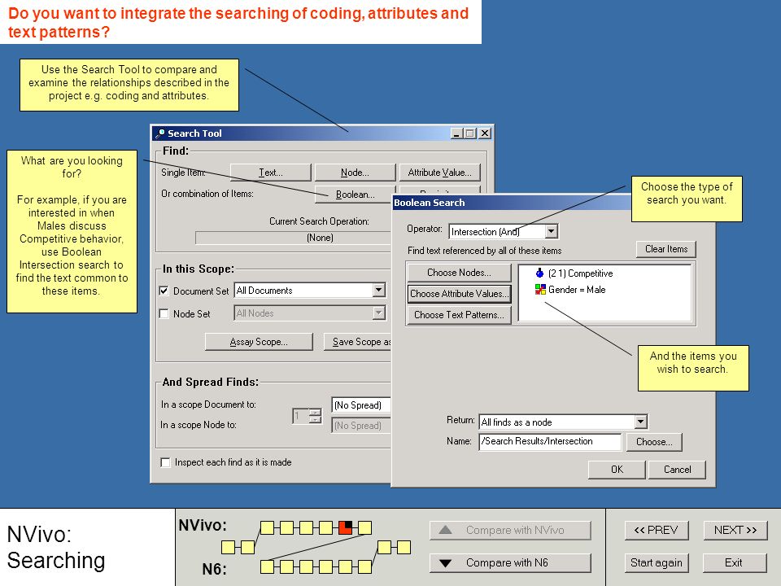The width and height of the screenshot is (781, 586).
Task: Click the blue node icon beside Competitive
Action: pyautogui.click(x=539, y=273)
